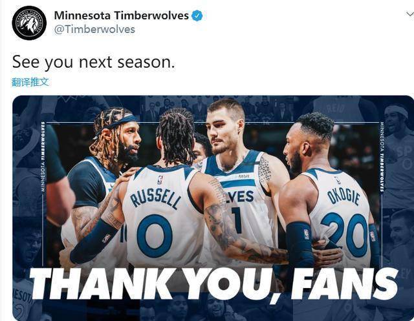The width and height of the screenshot is (414, 321).
Task: Open the Minnesota Timberwolves display name
Action: (x=122, y=16)
